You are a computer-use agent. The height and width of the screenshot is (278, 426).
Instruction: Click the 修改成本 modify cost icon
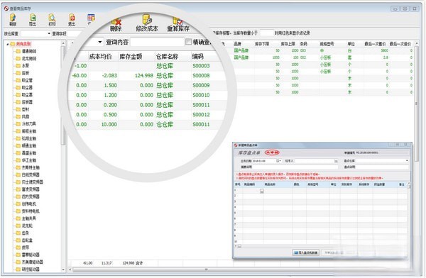point(147,19)
